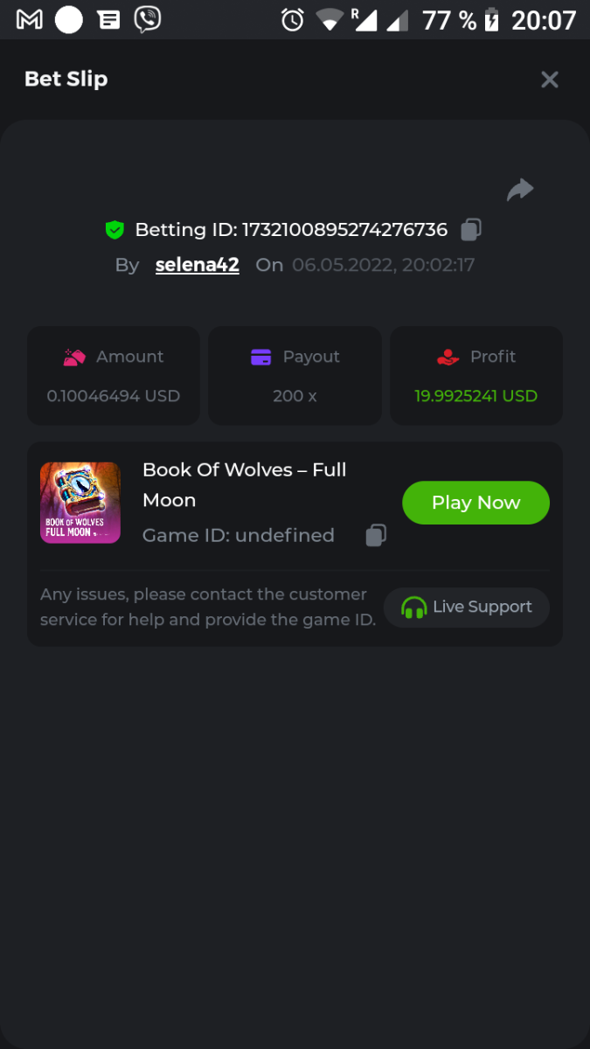This screenshot has width=590, height=1049.
Task: Copy the Betting ID number
Action: pyautogui.click(x=471, y=230)
